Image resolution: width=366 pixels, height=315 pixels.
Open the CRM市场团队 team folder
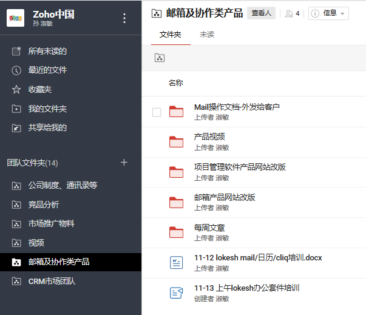click(52, 282)
